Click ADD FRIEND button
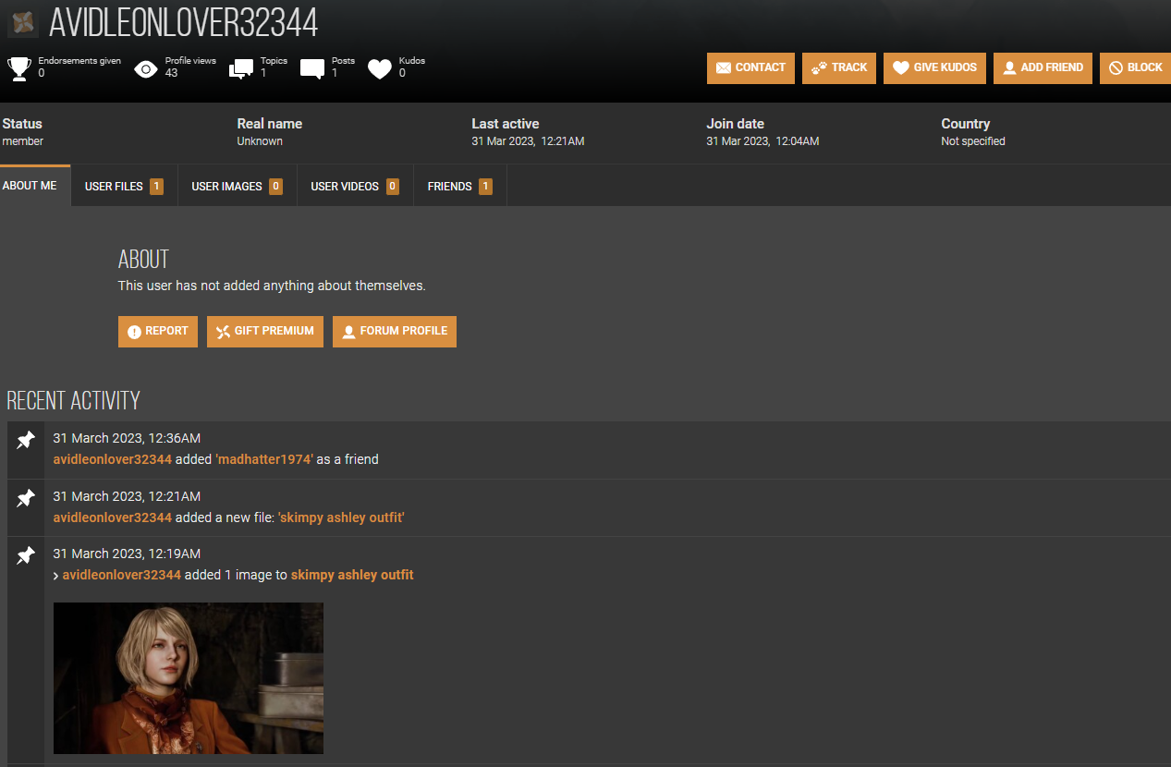The width and height of the screenshot is (1171, 767). (x=1043, y=68)
